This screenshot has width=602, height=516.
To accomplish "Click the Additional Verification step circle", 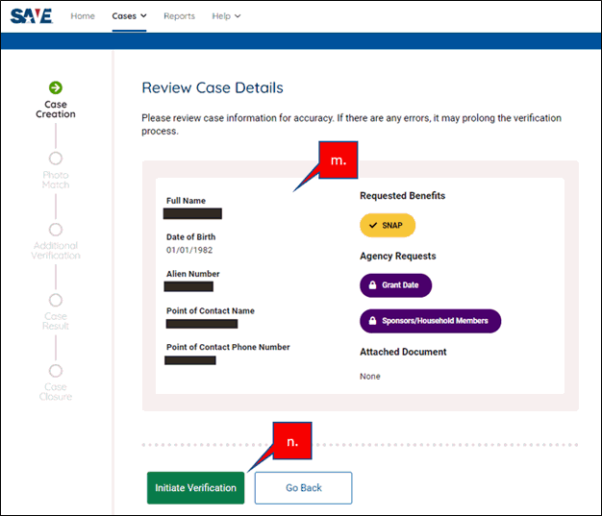I will pyautogui.click(x=56, y=230).
